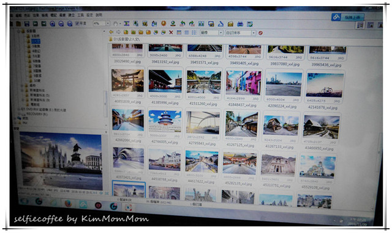The width and height of the screenshot is (392, 233).
Task: Switch to list view mode icon
Action: (194, 32)
